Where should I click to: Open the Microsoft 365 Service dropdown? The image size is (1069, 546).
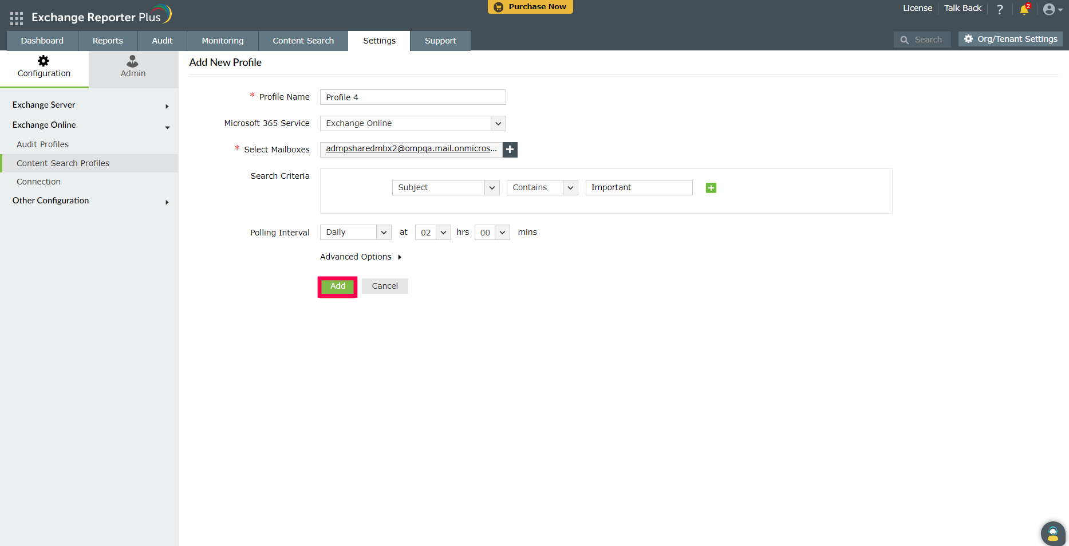(413, 124)
